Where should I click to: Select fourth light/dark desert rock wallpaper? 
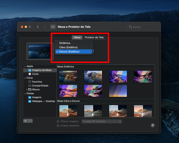(143, 111)
